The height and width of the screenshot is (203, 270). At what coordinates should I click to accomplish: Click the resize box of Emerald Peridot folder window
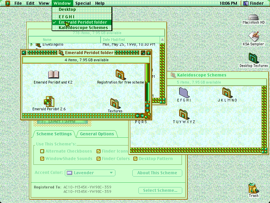[148, 116]
